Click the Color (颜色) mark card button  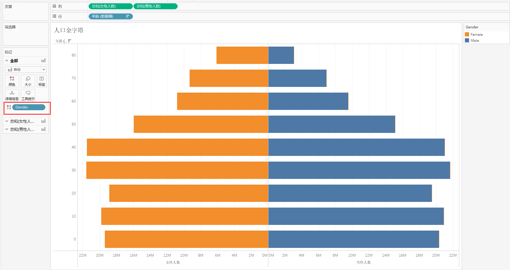tap(12, 81)
